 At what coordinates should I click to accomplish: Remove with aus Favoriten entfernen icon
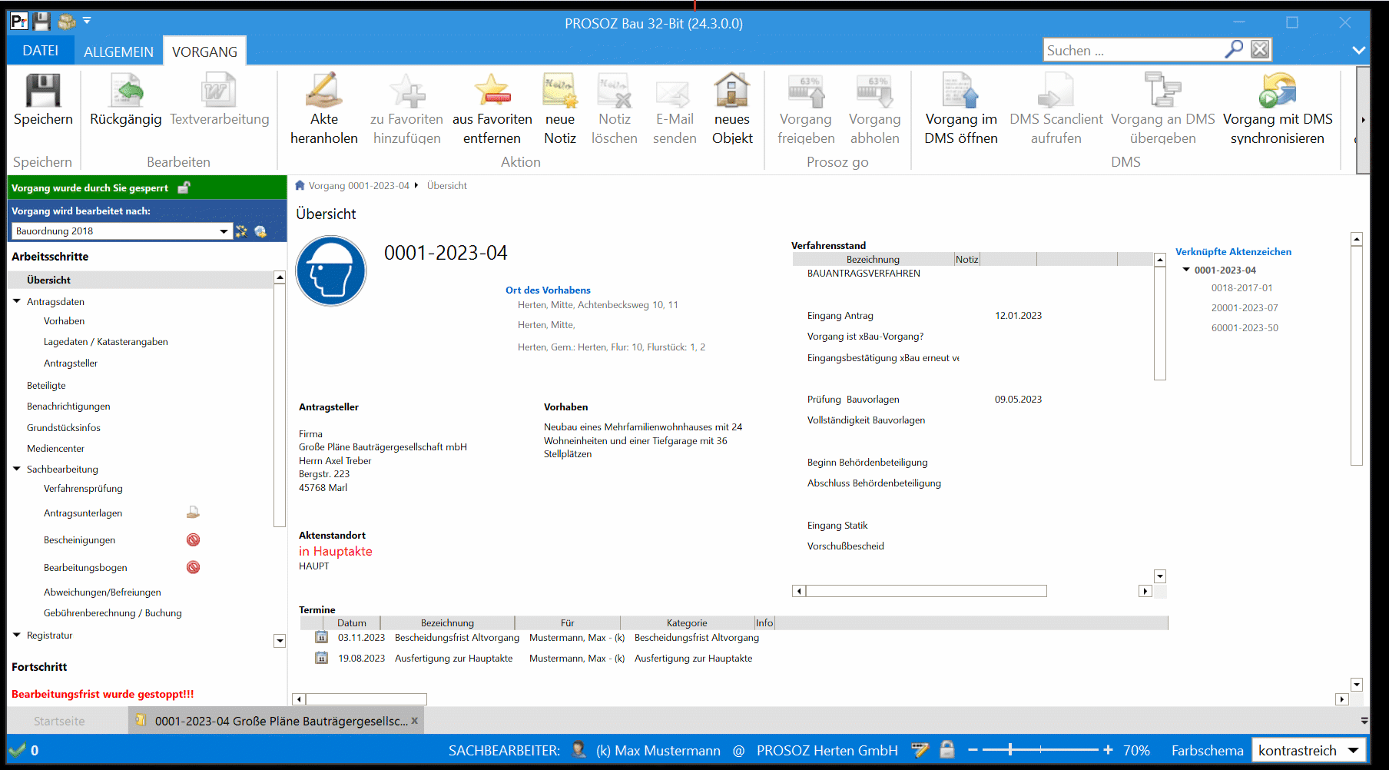[x=492, y=91]
